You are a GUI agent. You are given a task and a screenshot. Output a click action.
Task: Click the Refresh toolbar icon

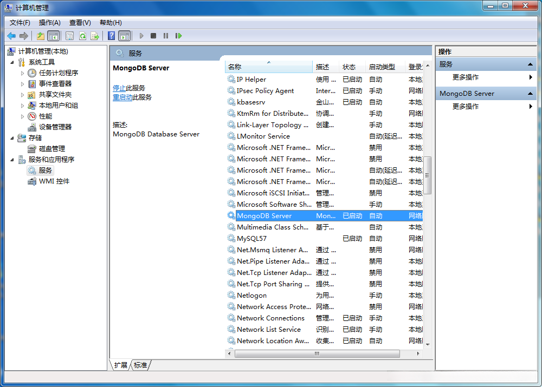[x=82, y=36]
